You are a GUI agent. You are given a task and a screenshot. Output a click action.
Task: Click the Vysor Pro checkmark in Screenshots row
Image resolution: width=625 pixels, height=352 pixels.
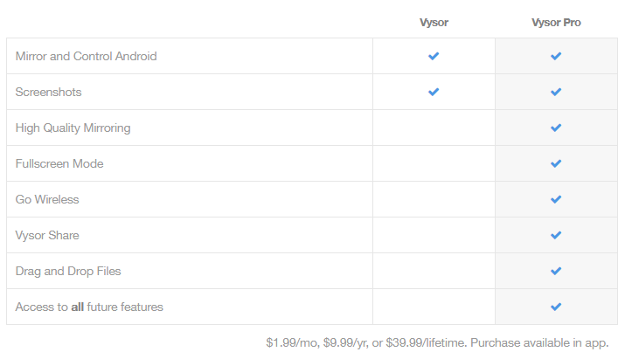tap(556, 92)
